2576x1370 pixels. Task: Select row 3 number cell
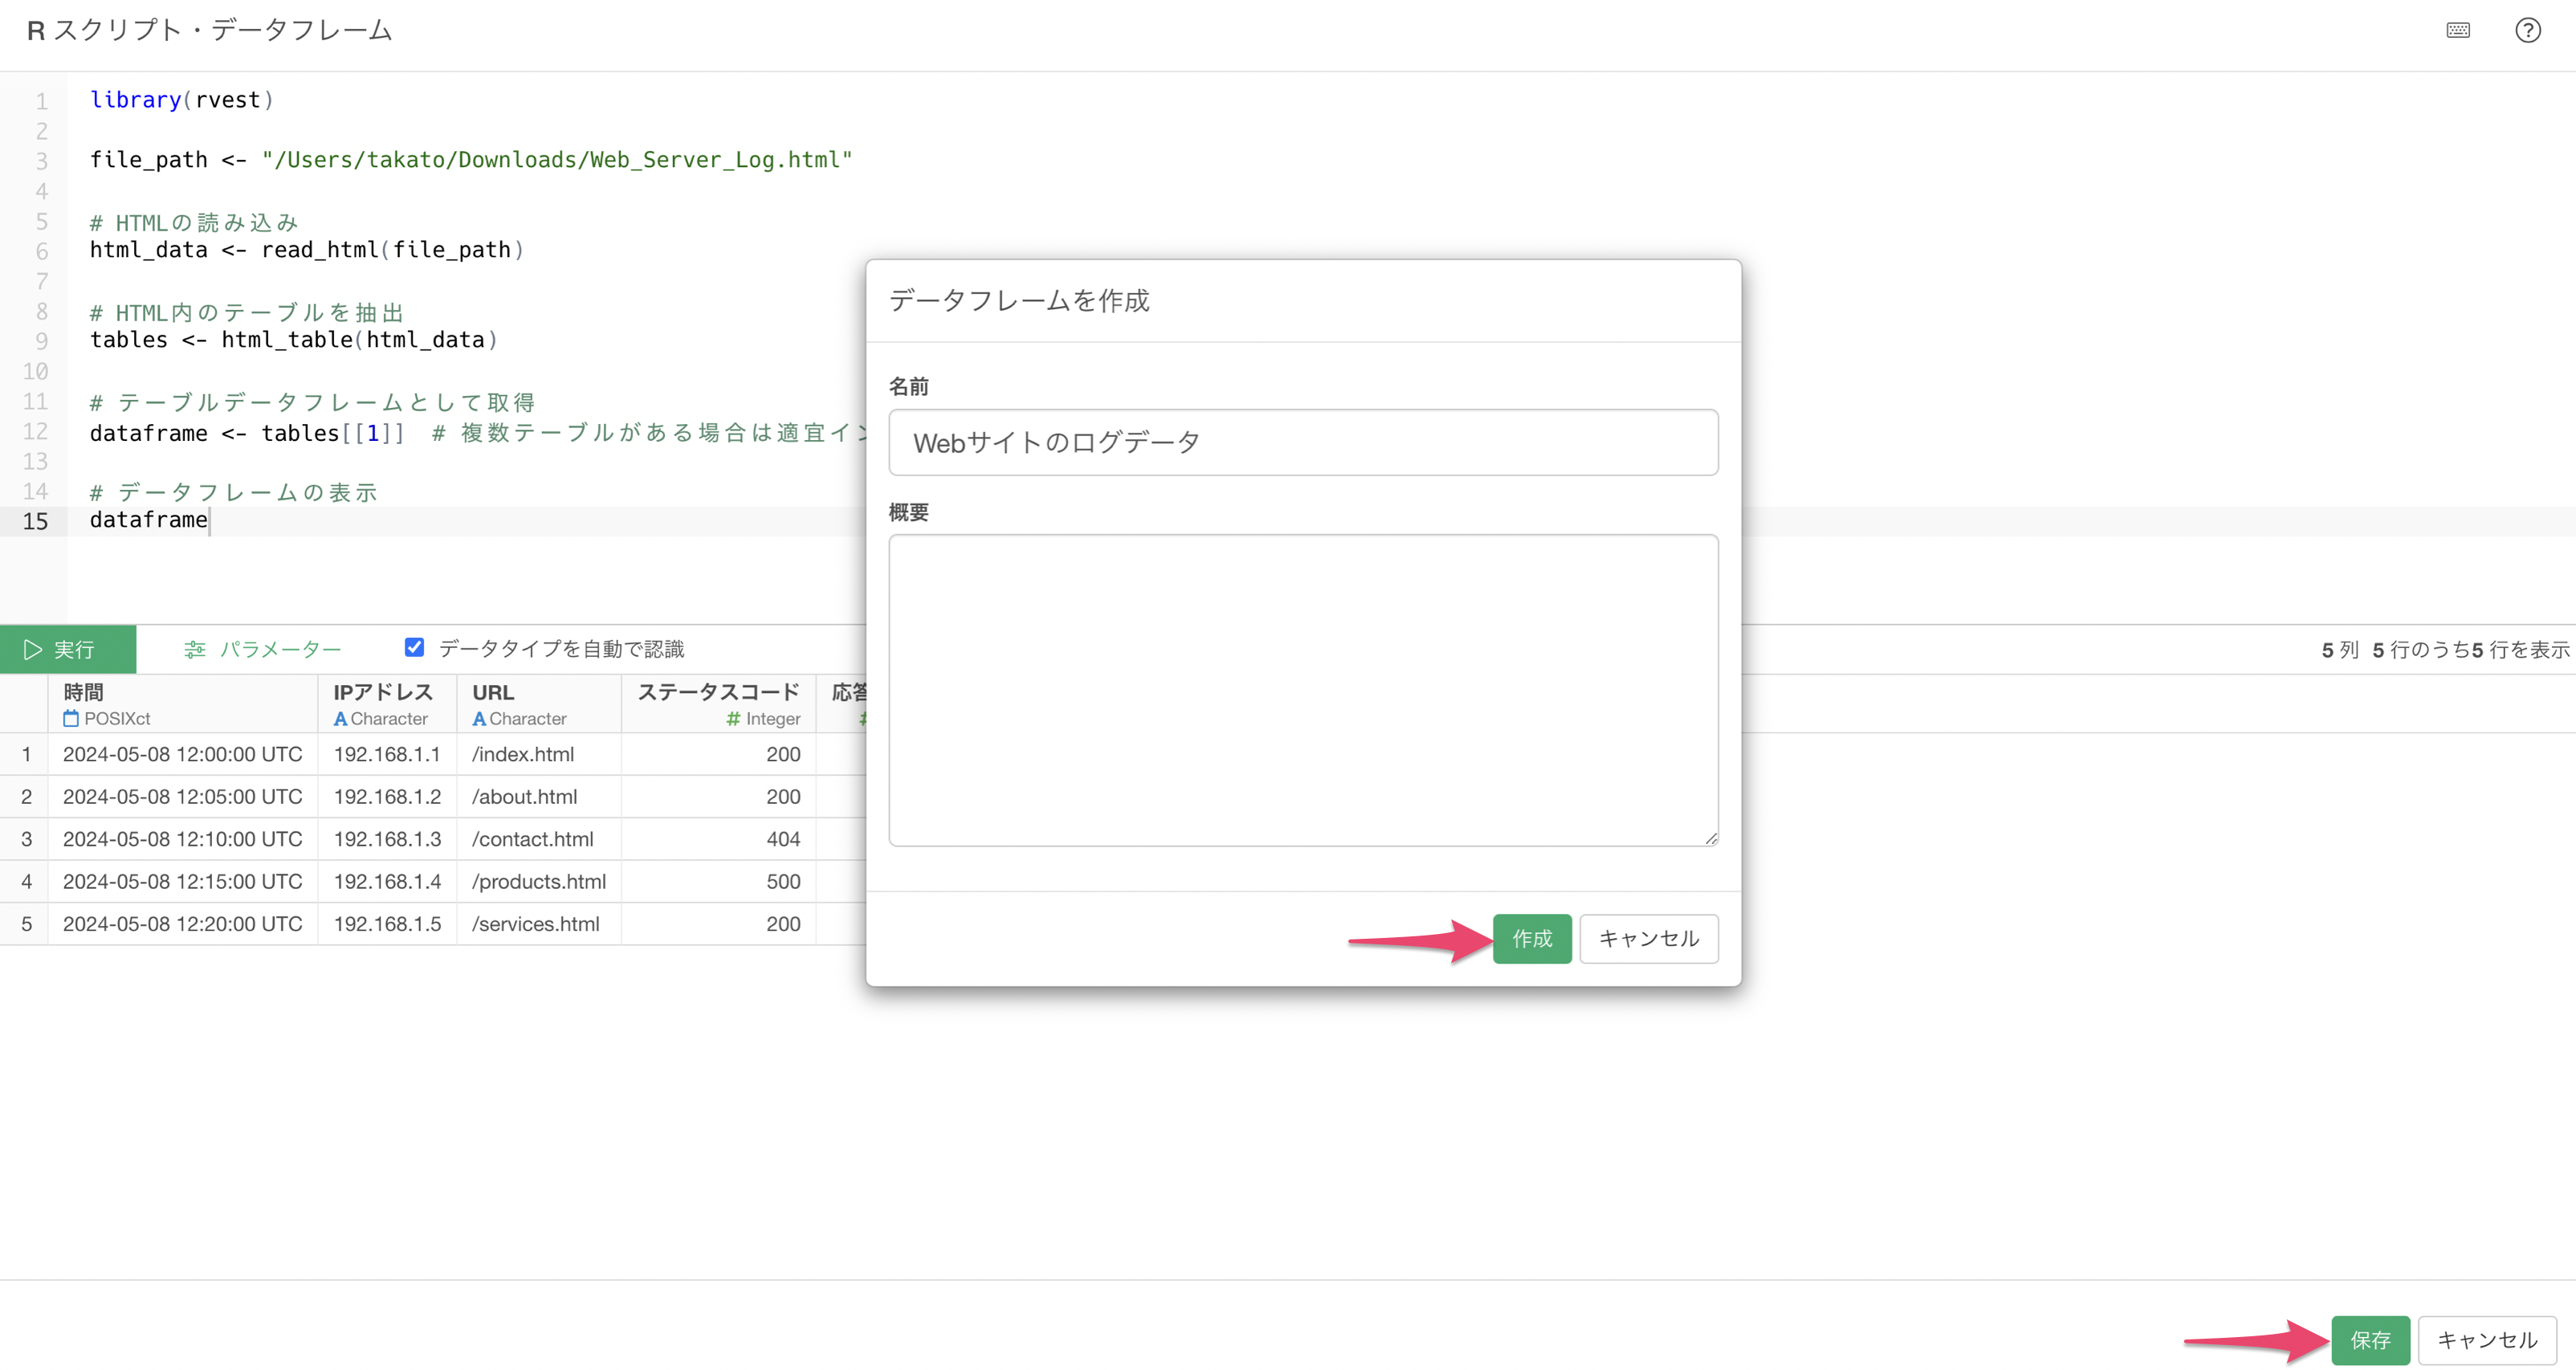coord(26,840)
